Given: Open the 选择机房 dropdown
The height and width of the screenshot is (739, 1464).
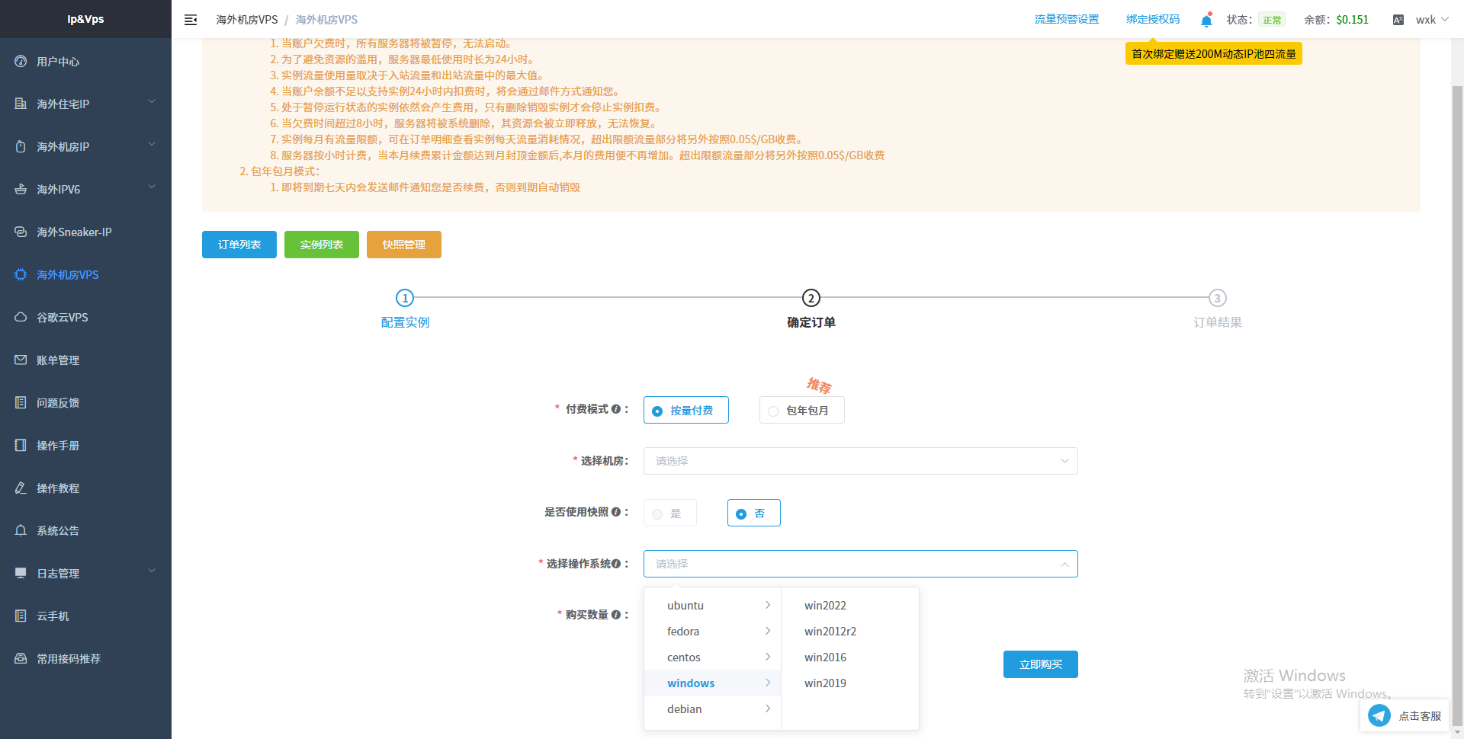Looking at the screenshot, I should pyautogui.click(x=861, y=461).
